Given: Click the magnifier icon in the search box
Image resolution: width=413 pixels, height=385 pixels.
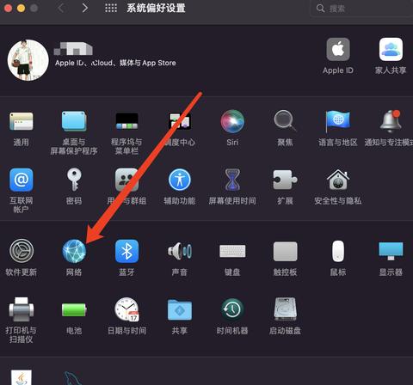Looking at the screenshot, I should (320, 9).
